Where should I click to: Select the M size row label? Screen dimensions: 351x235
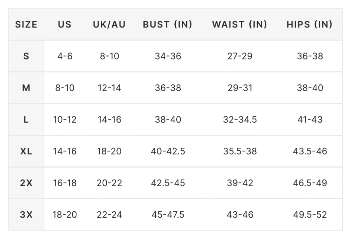click(x=26, y=88)
